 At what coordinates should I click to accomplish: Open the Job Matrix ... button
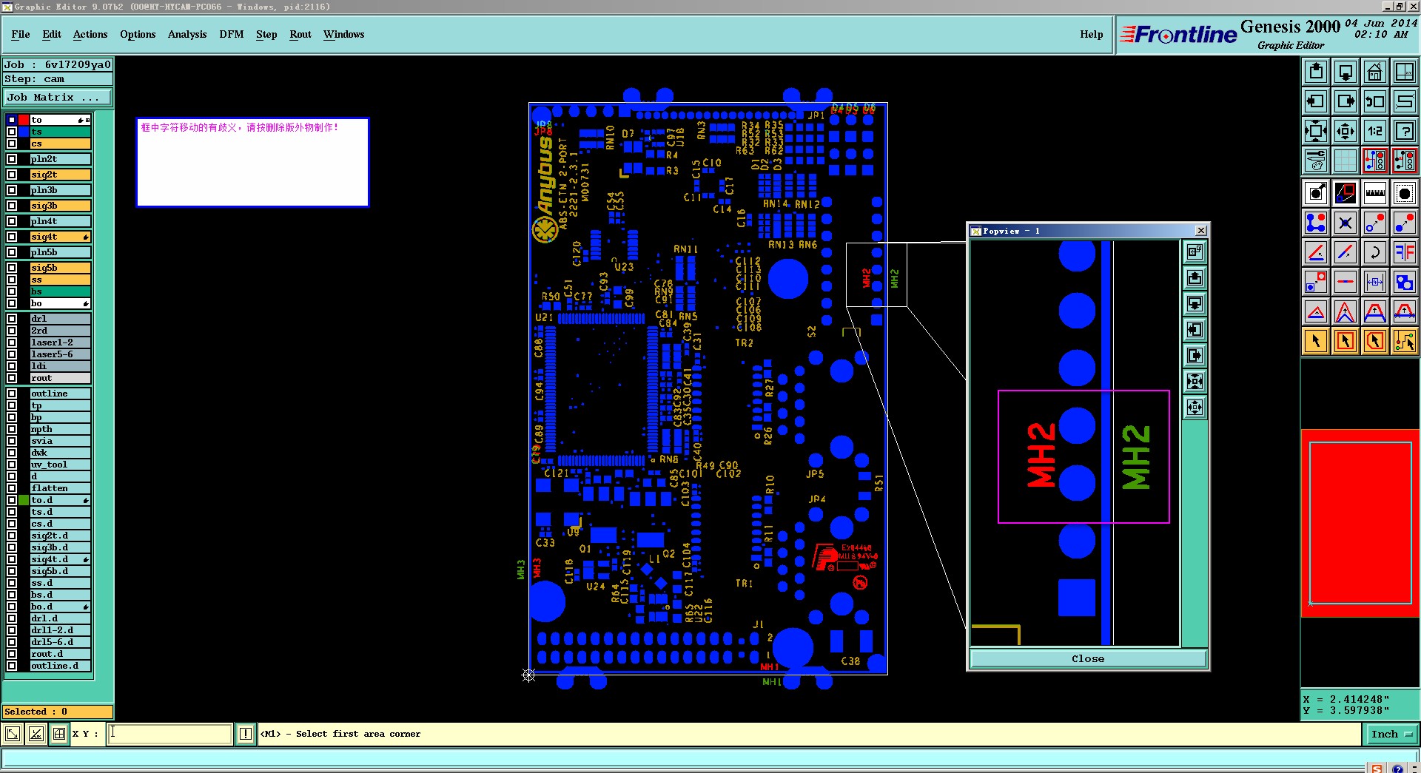coord(58,98)
